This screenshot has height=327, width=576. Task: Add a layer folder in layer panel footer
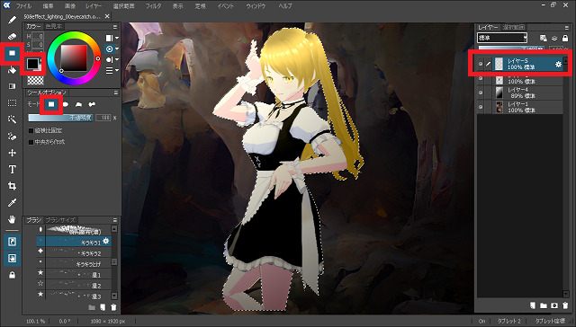click(x=544, y=305)
